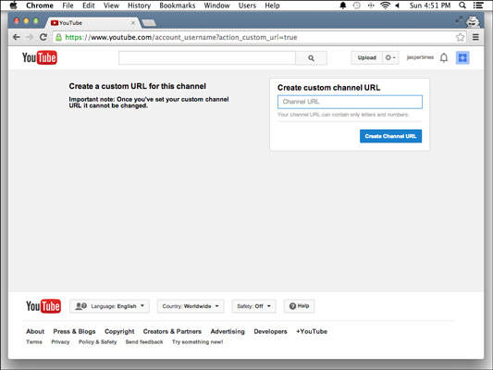
Task: Open Spotlight search in the menu bar
Action: (x=462, y=6)
